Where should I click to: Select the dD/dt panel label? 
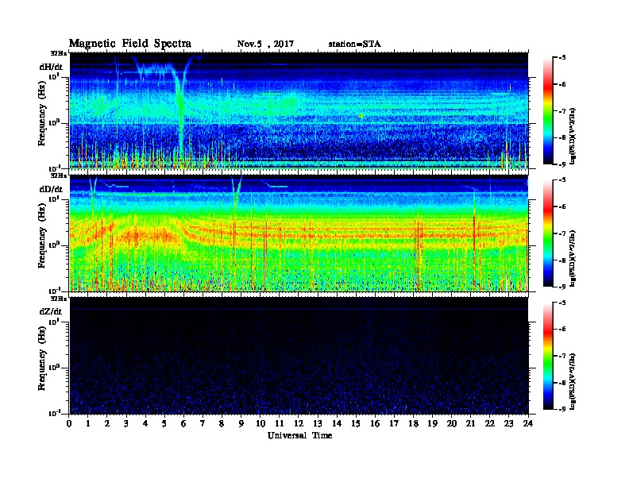(51, 189)
